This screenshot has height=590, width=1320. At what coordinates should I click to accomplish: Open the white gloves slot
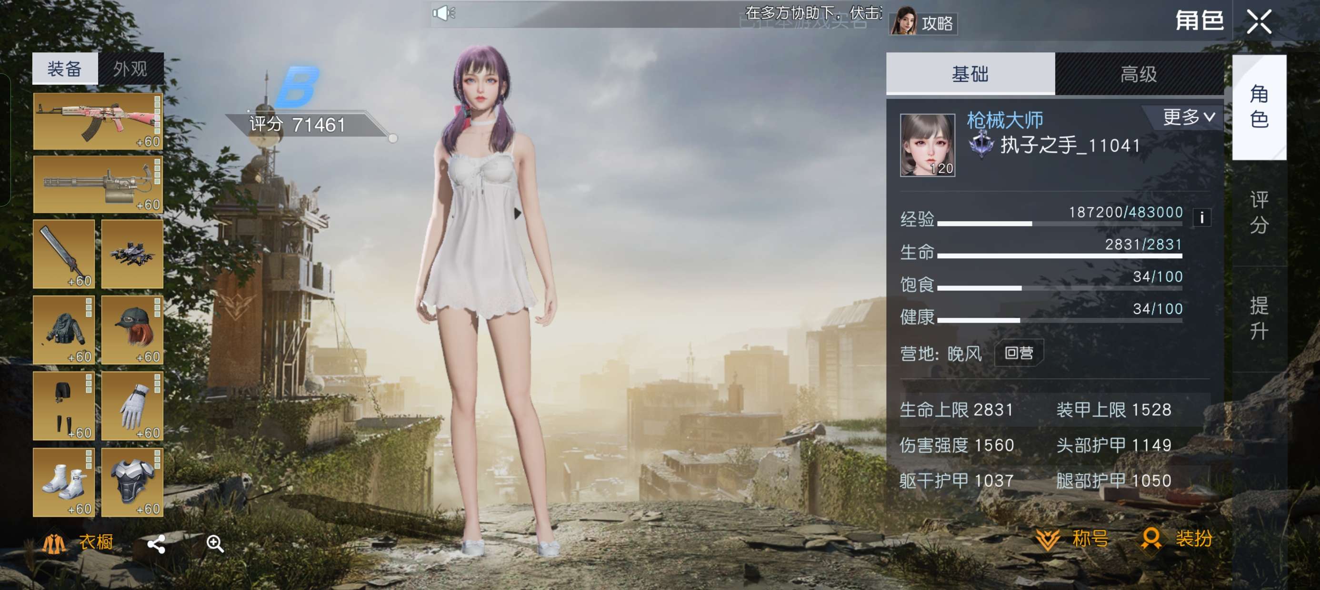[x=132, y=406]
